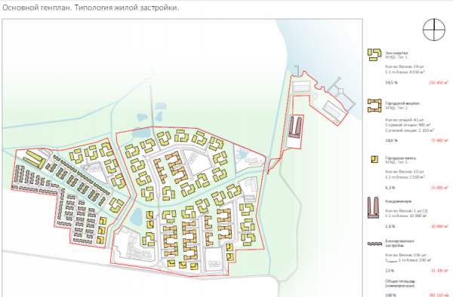453x297 pixels.
Task: Select the label 'Общая площадь (коммерческая)'
Action: 400,283
